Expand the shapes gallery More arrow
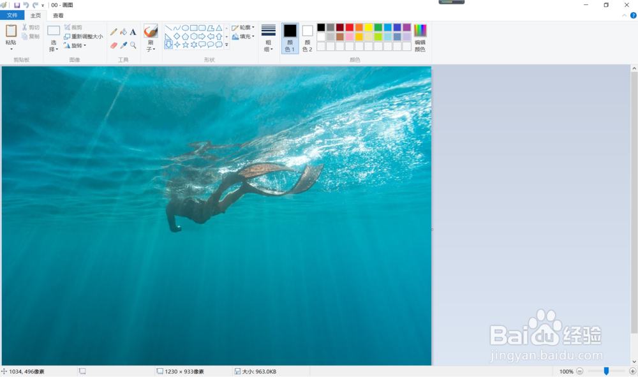This screenshot has width=638, height=377. [x=226, y=45]
